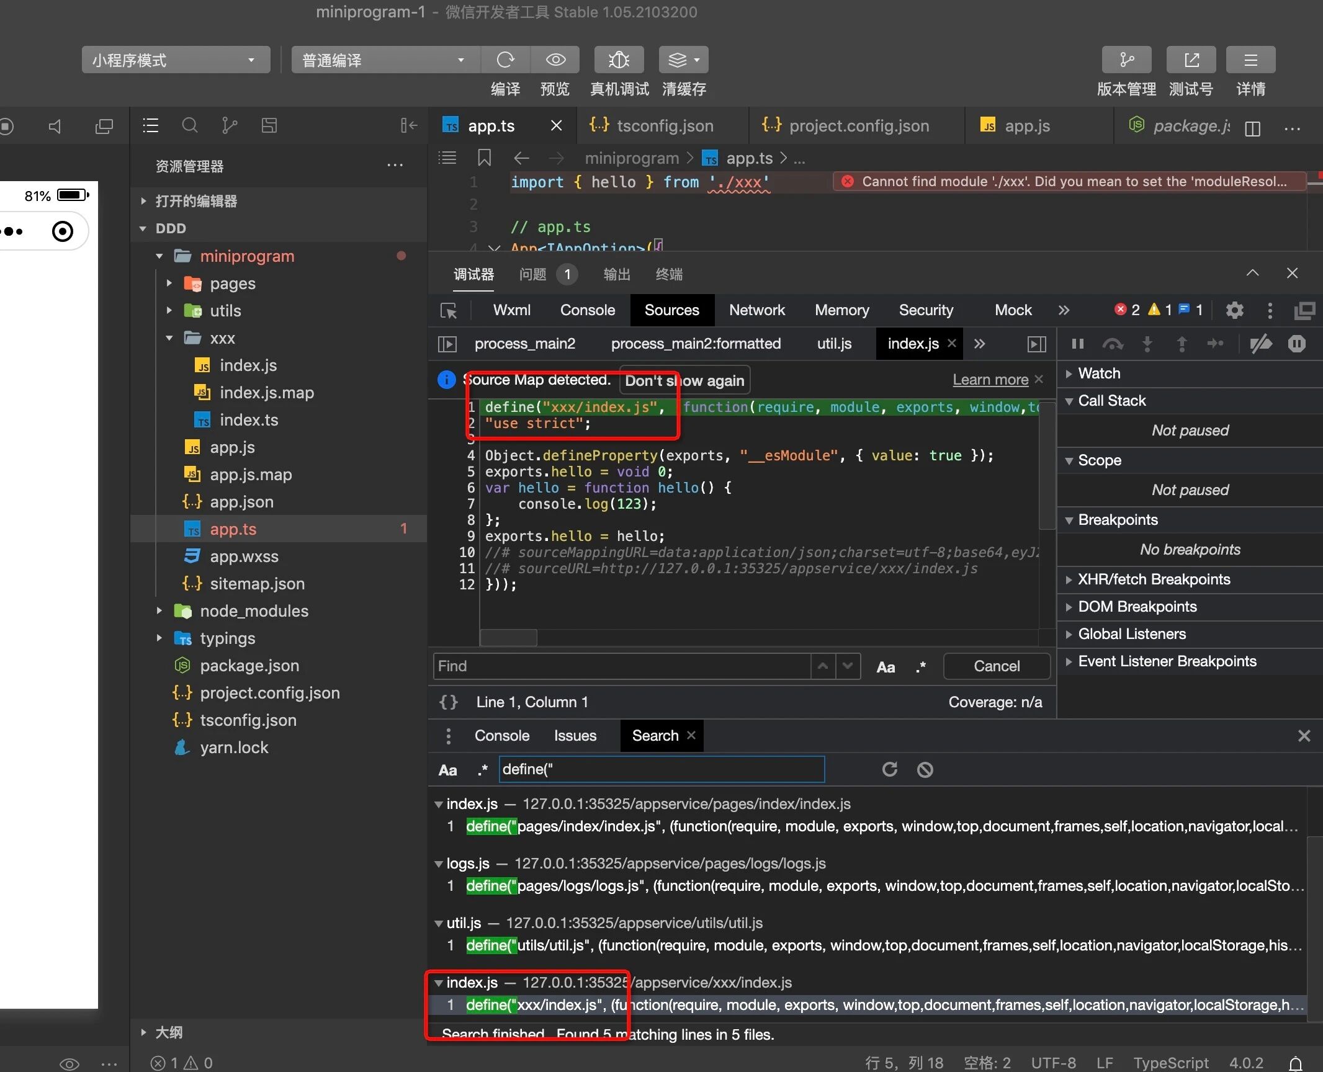Toggle regex option in Search panel

[482, 770]
